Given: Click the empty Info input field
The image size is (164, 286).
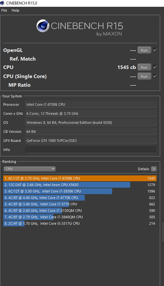Looking at the screenshot, I should pos(91,150).
